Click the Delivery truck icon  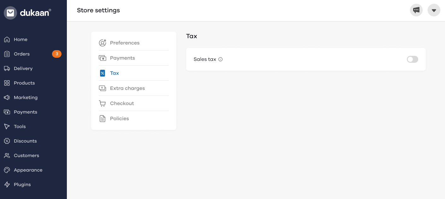7,68
